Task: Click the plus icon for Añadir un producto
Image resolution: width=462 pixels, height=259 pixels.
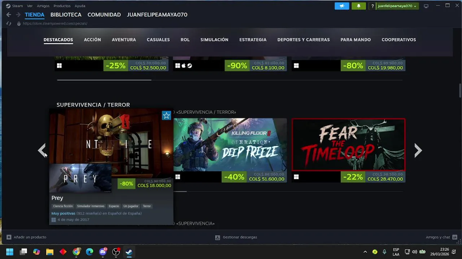Action: pyautogui.click(x=9, y=237)
